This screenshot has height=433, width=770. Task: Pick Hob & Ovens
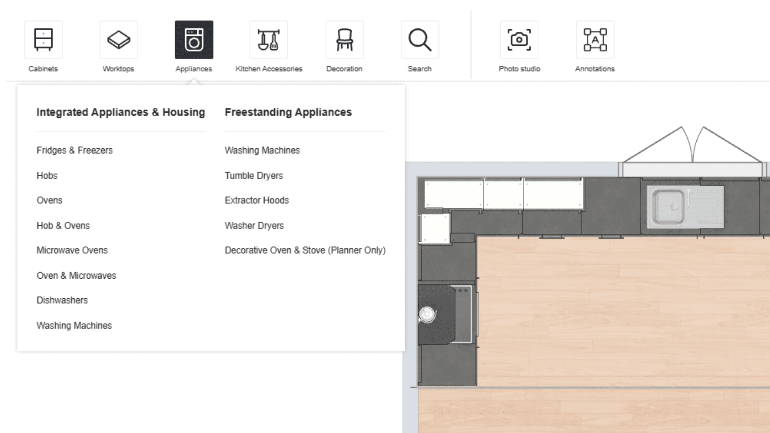coord(63,226)
